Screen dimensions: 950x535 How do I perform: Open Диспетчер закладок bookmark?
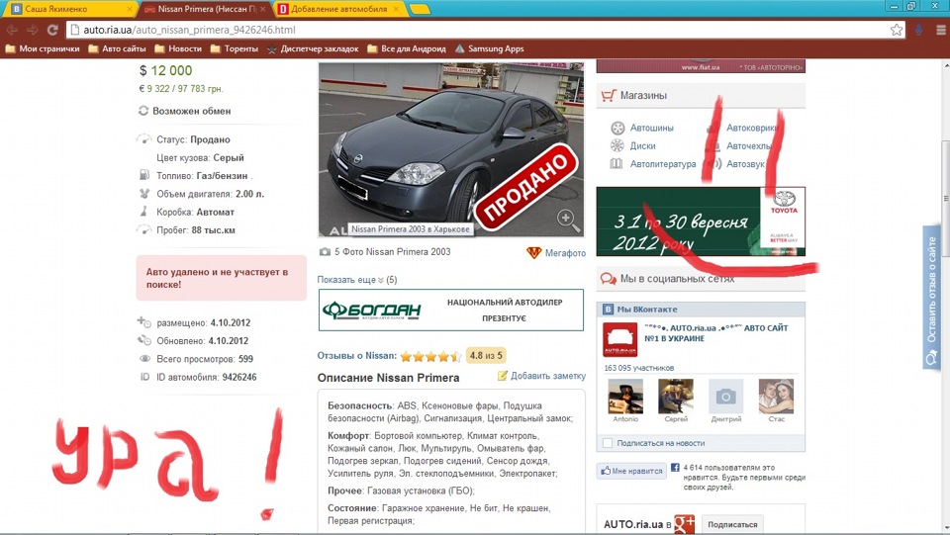point(313,48)
